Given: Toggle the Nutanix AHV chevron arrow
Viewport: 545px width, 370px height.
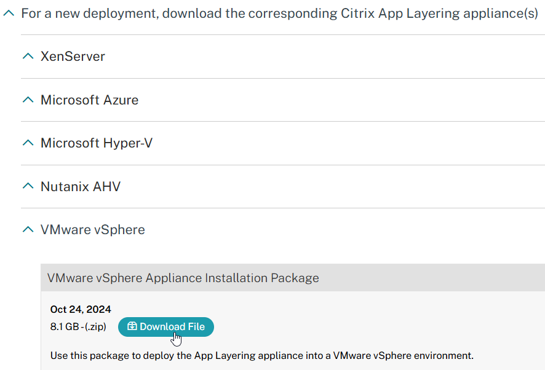Looking at the screenshot, I should point(28,186).
